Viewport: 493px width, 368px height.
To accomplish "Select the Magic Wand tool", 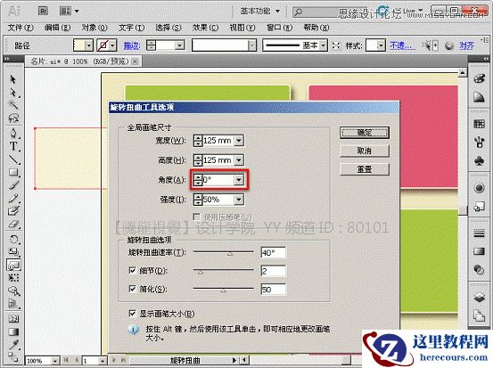I will (x=13, y=104).
